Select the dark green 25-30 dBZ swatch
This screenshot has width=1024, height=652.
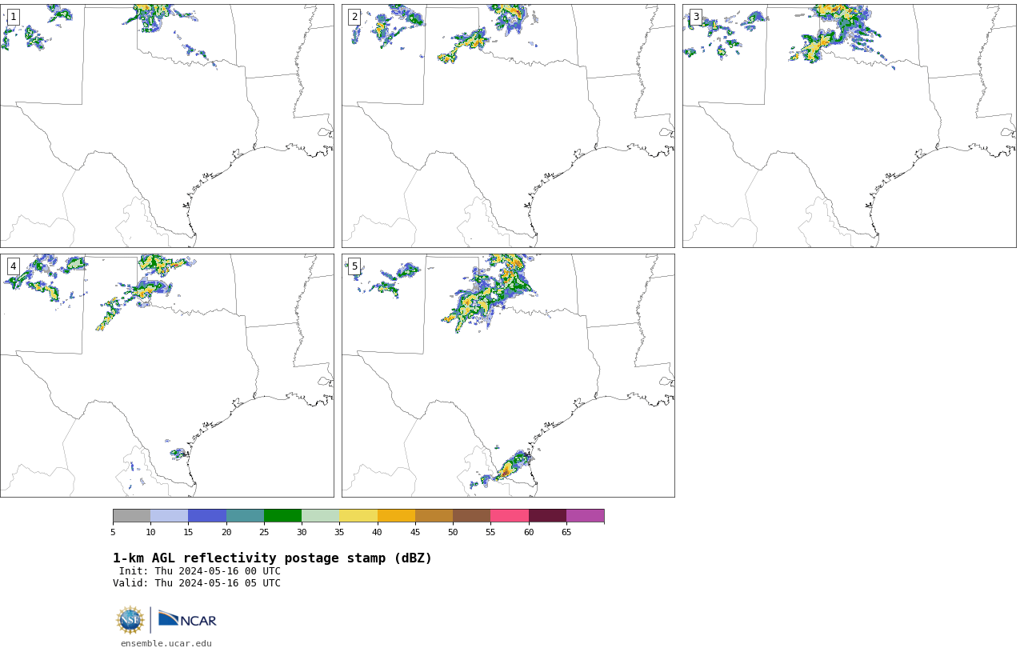[282, 516]
